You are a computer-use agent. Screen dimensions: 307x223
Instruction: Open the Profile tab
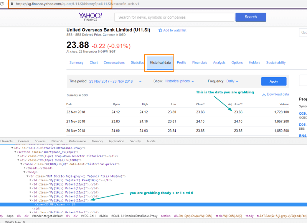pos(182,63)
